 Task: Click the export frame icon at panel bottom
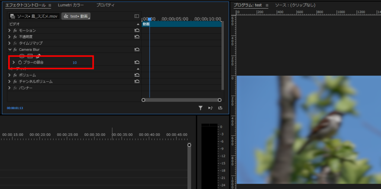[220, 108]
